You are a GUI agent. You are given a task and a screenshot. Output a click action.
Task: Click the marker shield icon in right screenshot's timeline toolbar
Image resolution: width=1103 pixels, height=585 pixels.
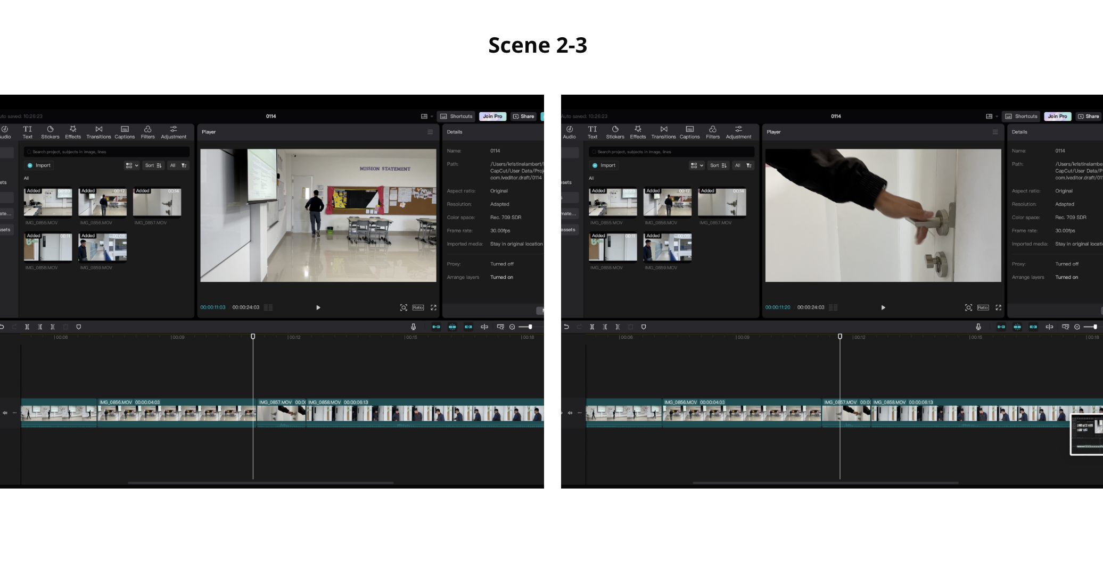(644, 327)
